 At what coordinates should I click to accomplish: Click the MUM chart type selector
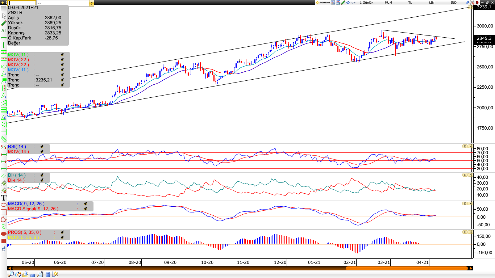point(388,3)
